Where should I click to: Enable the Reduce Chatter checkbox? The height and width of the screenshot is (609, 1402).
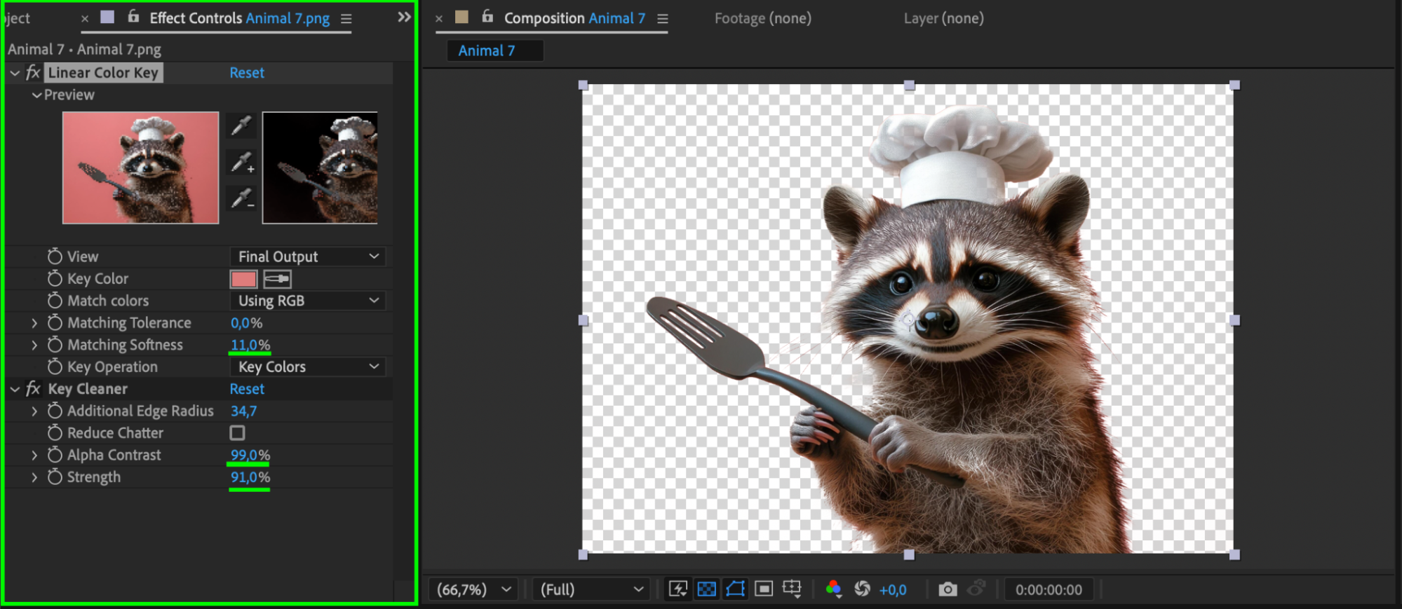(x=238, y=433)
